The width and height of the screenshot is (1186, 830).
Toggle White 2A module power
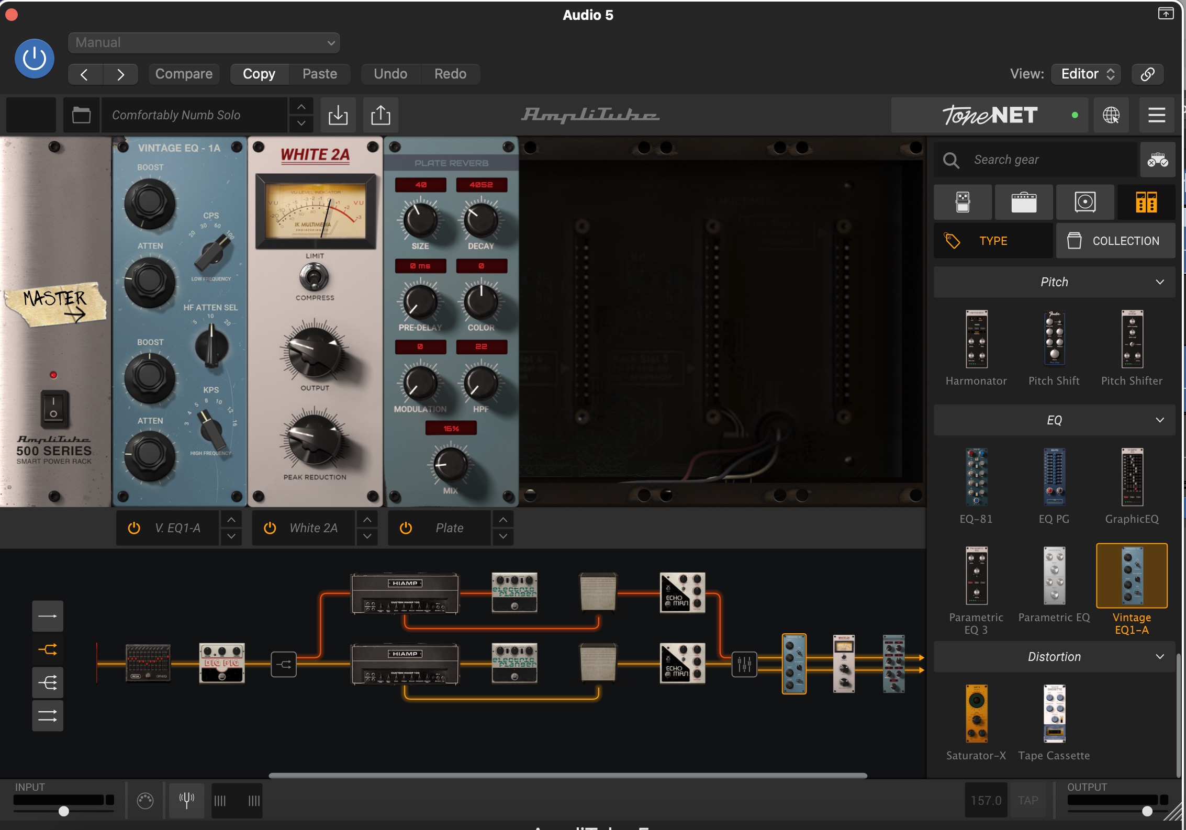pos(270,528)
